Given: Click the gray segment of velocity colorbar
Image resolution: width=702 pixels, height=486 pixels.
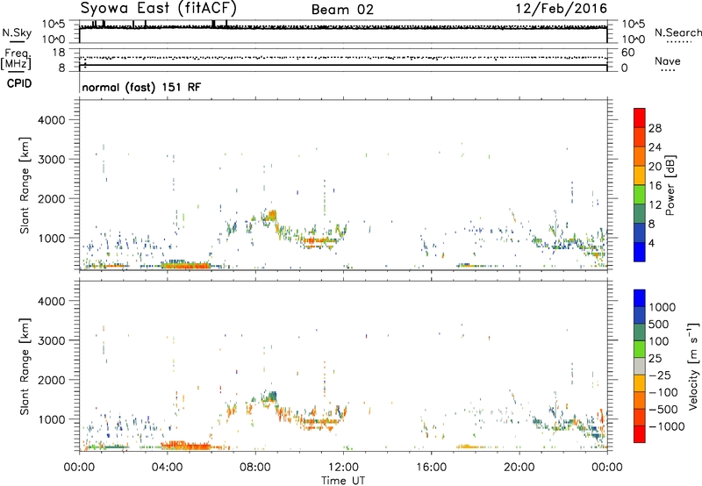Looking at the screenshot, I should click(640, 367).
